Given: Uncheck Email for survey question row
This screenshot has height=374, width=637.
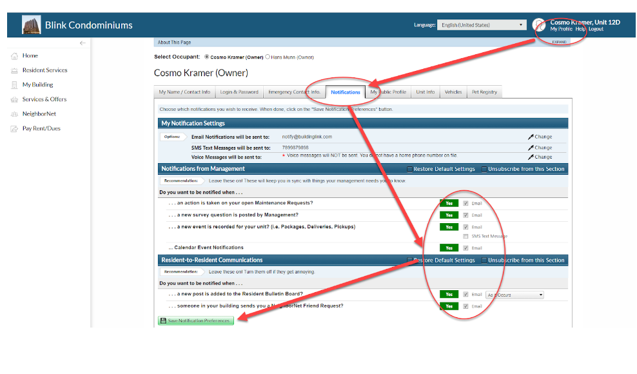Looking at the screenshot, I should pos(465,215).
